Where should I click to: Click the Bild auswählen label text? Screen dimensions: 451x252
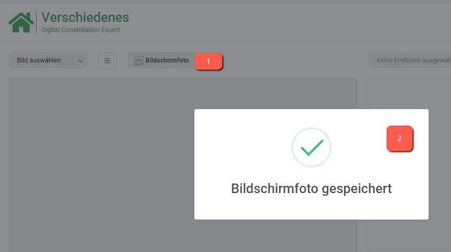(x=39, y=60)
